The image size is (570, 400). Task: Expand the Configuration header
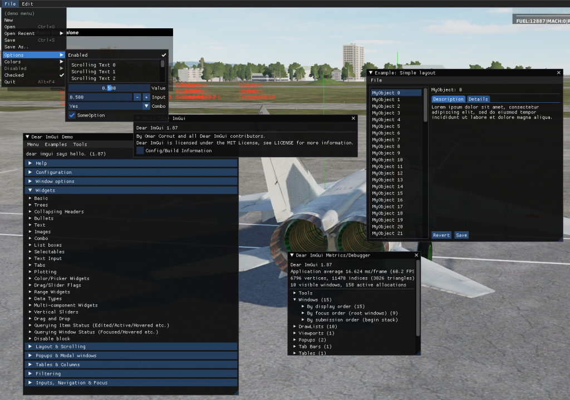(x=131, y=172)
